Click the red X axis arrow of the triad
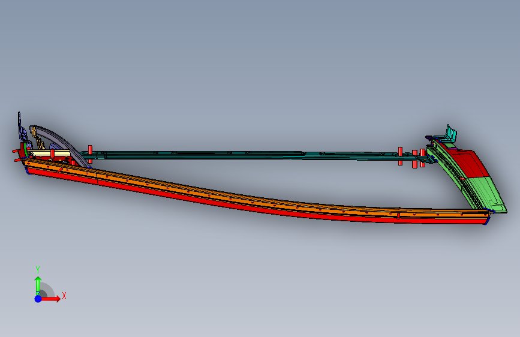 click(50, 299)
